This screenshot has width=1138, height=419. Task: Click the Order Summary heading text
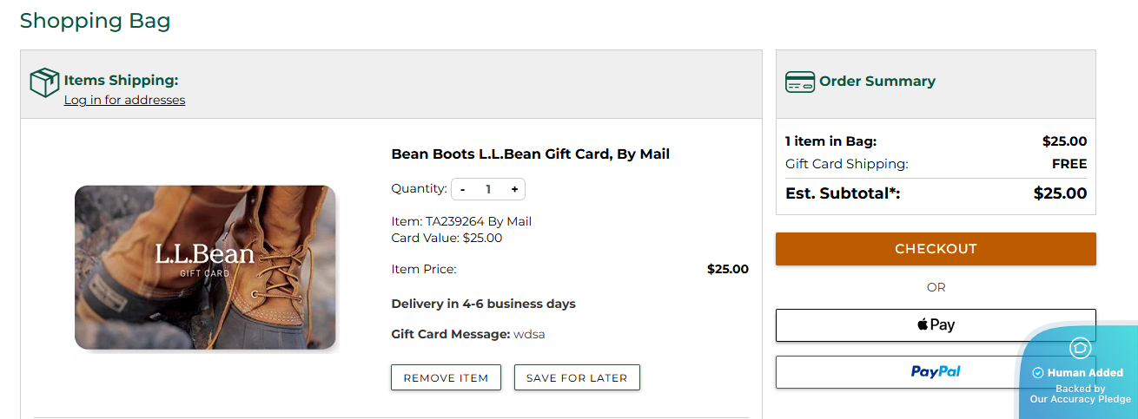tap(877, 82)
